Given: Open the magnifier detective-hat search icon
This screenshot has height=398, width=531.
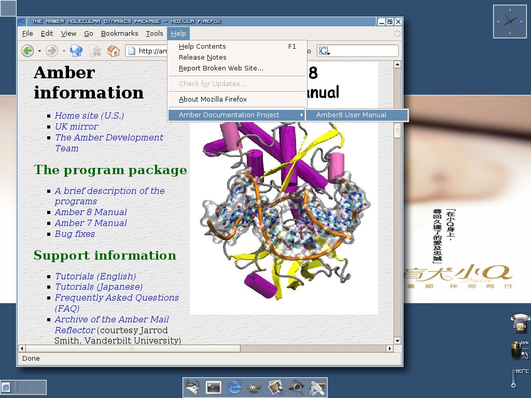Looking at the screenshot, I should click(x=296, y=387).
